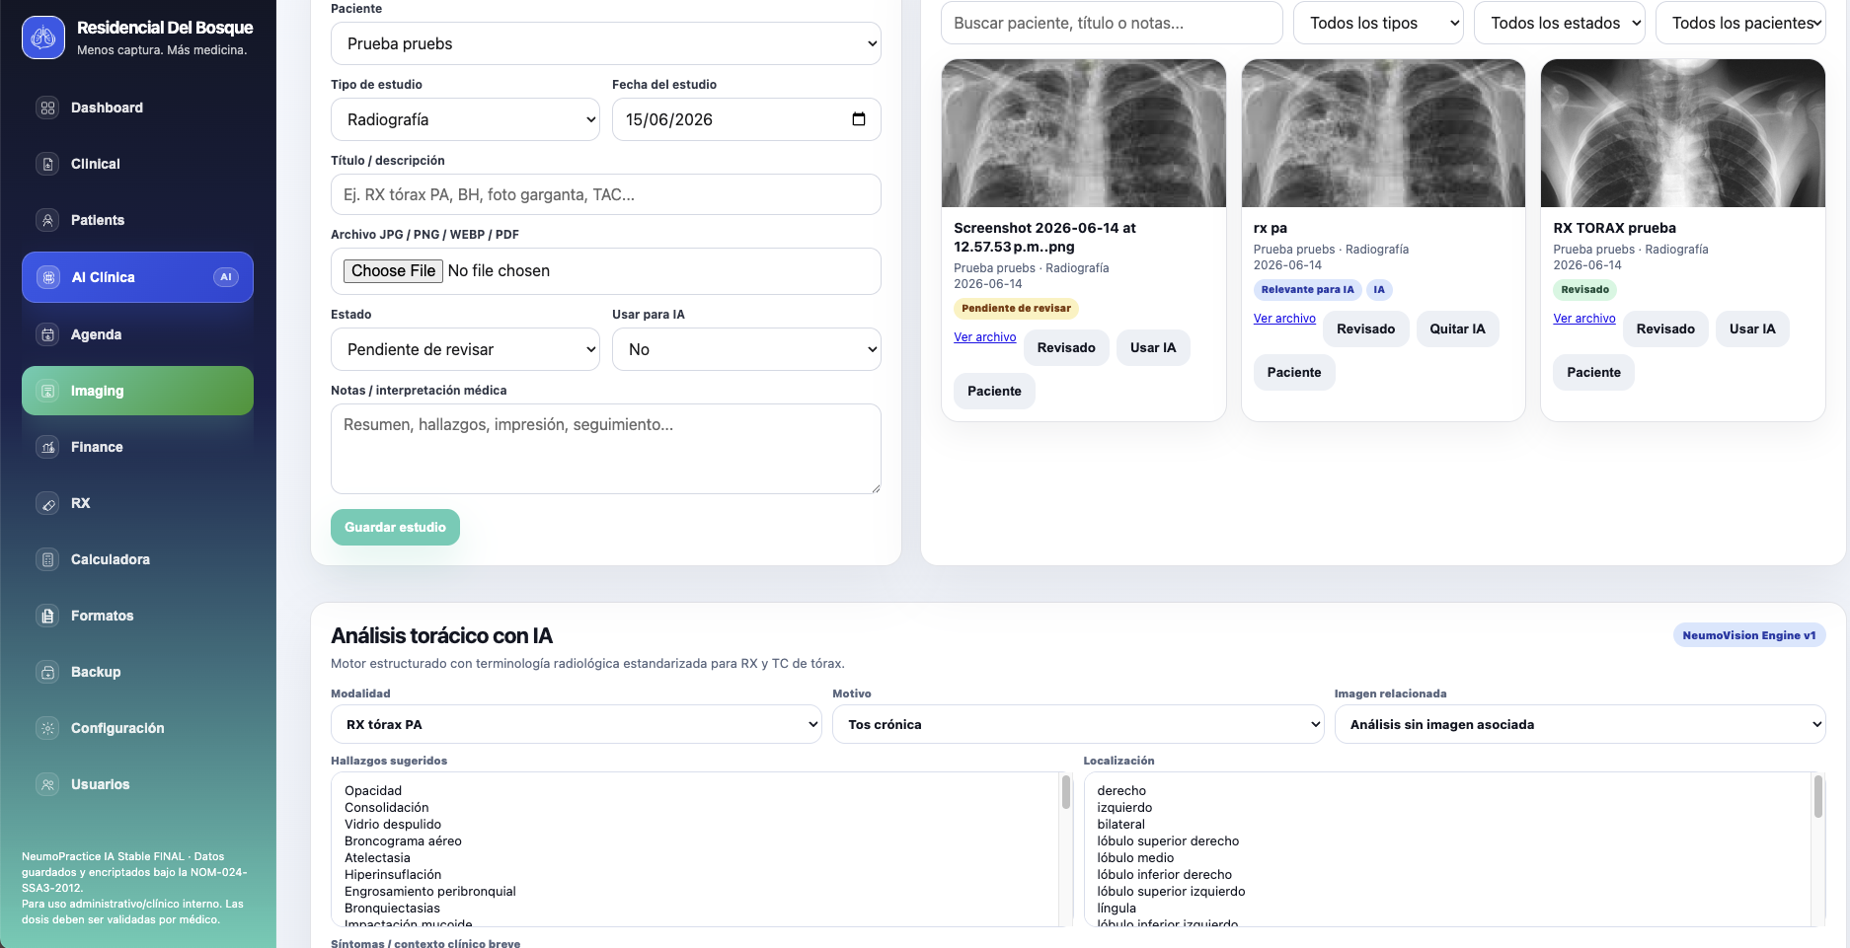Click the Fecha del estudio date field
The width and height of the screenshot is (1850, 948).
click(746, 119)
